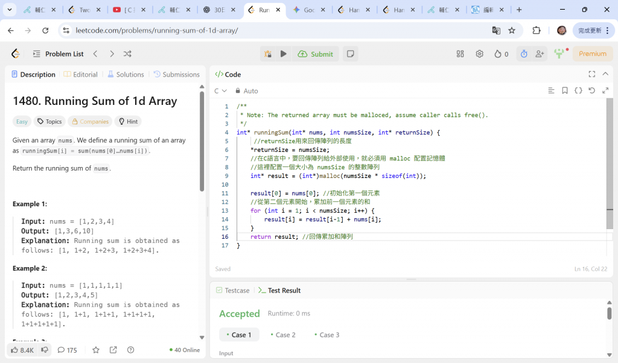Reset code to default with undo icon
Viewport: 618px width, 363px height.
(x=591, y=90)
